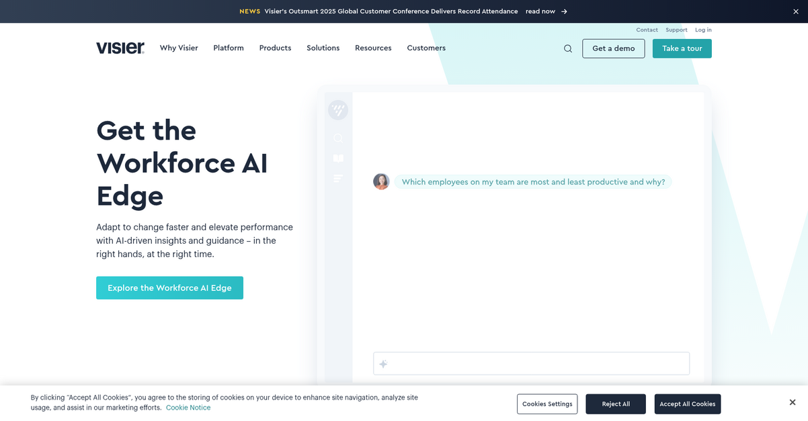Click Explore the Workforce AI Edge button
The height and width of the screenshot is (421, 808).
(x=169, y=288)
